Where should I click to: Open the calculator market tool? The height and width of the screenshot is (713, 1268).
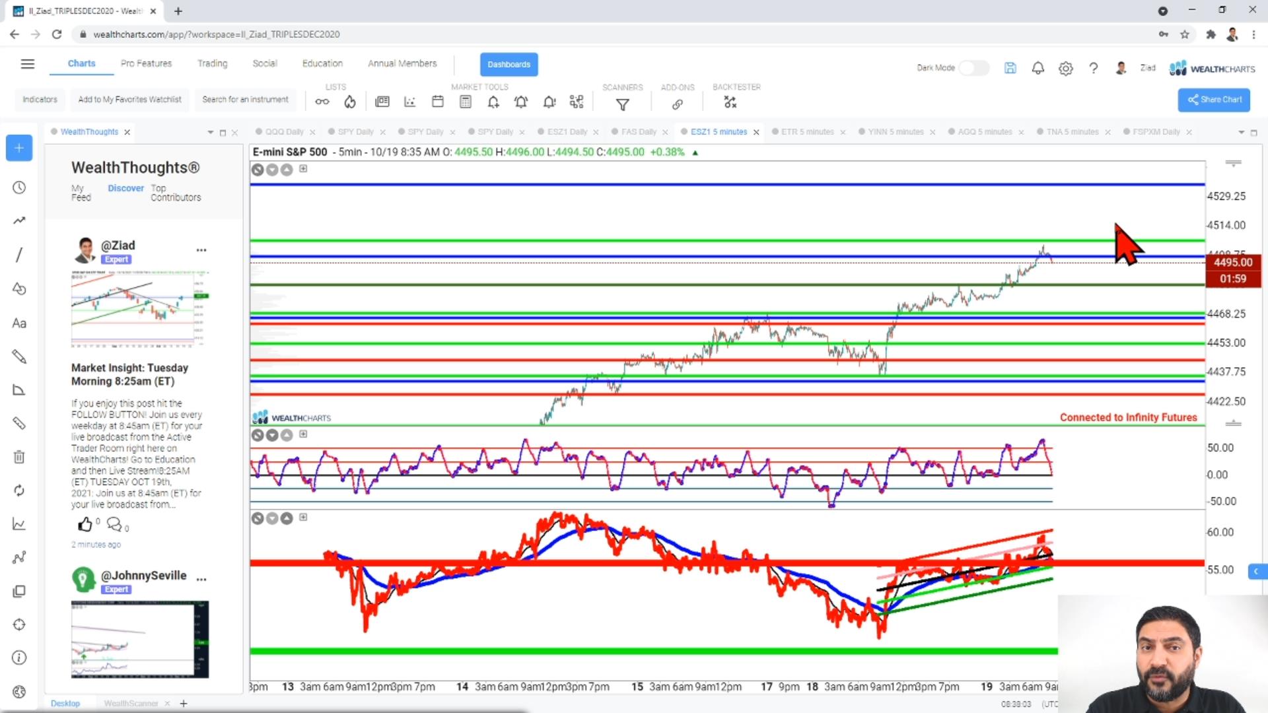point(466,102)
